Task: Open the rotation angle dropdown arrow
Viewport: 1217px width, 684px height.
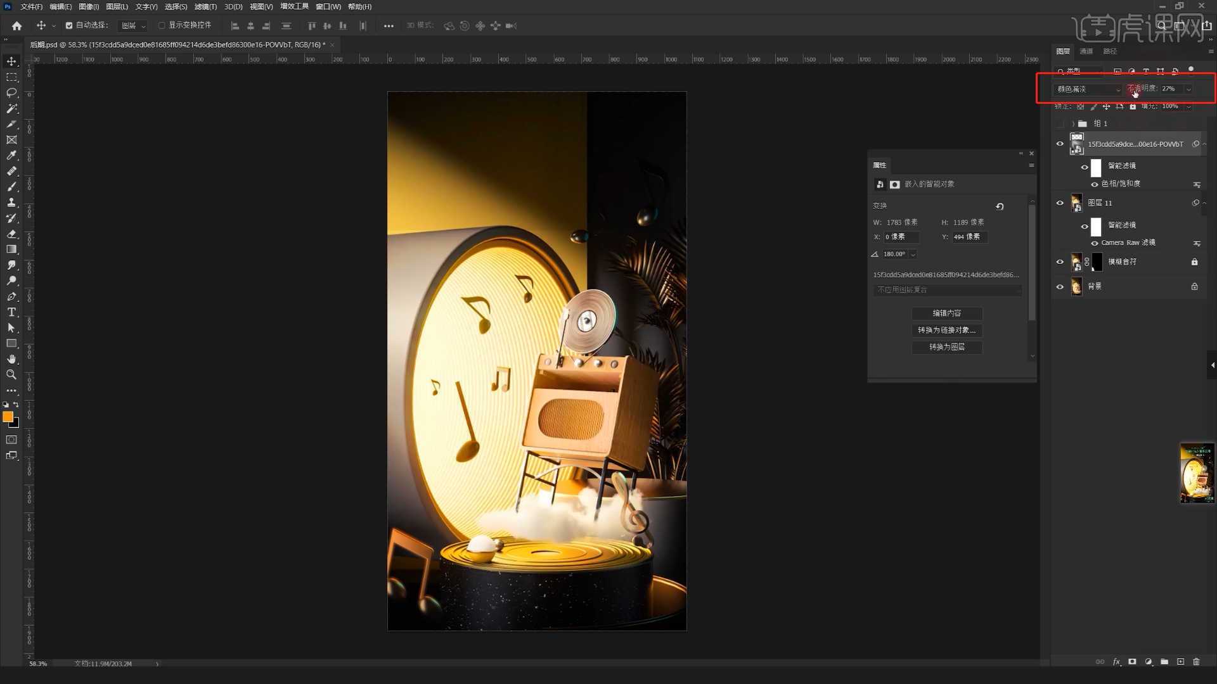Action: click(913, 255)
